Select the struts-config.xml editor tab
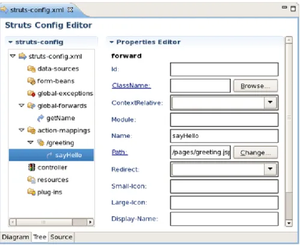The height and width of the screenshot is (245, 300). [x=37, y=10]
